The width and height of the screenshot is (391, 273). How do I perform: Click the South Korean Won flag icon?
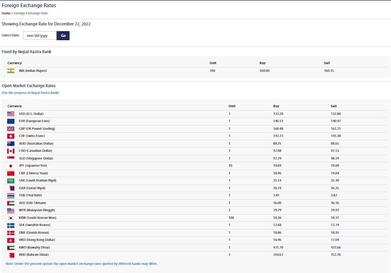[x=11, y=217]
